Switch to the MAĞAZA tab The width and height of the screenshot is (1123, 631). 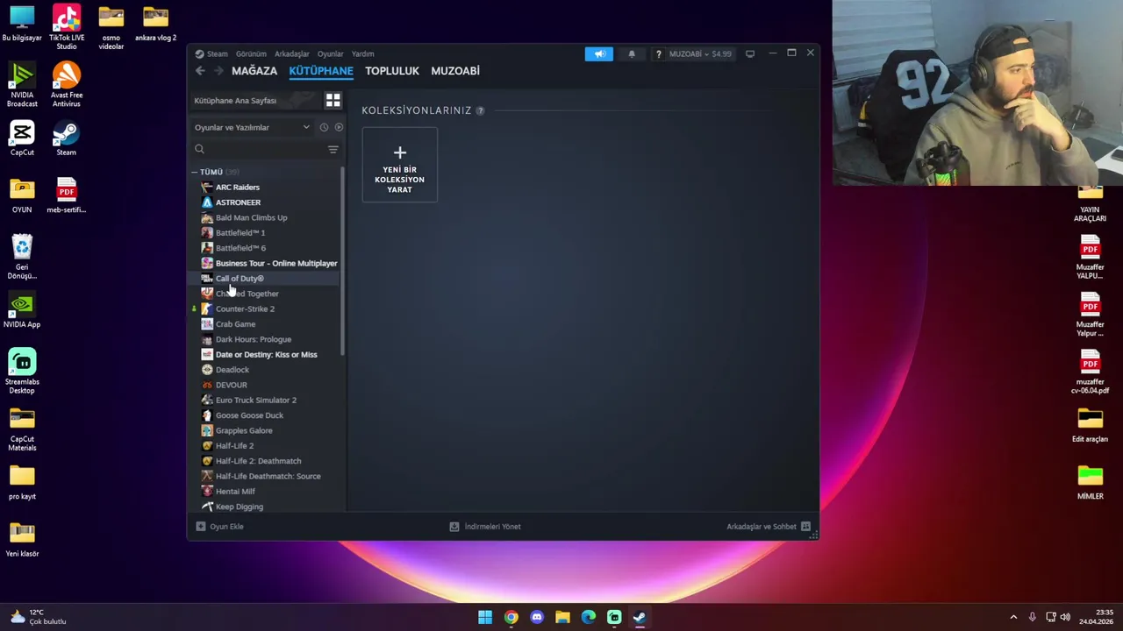click(x=254, y=71)
